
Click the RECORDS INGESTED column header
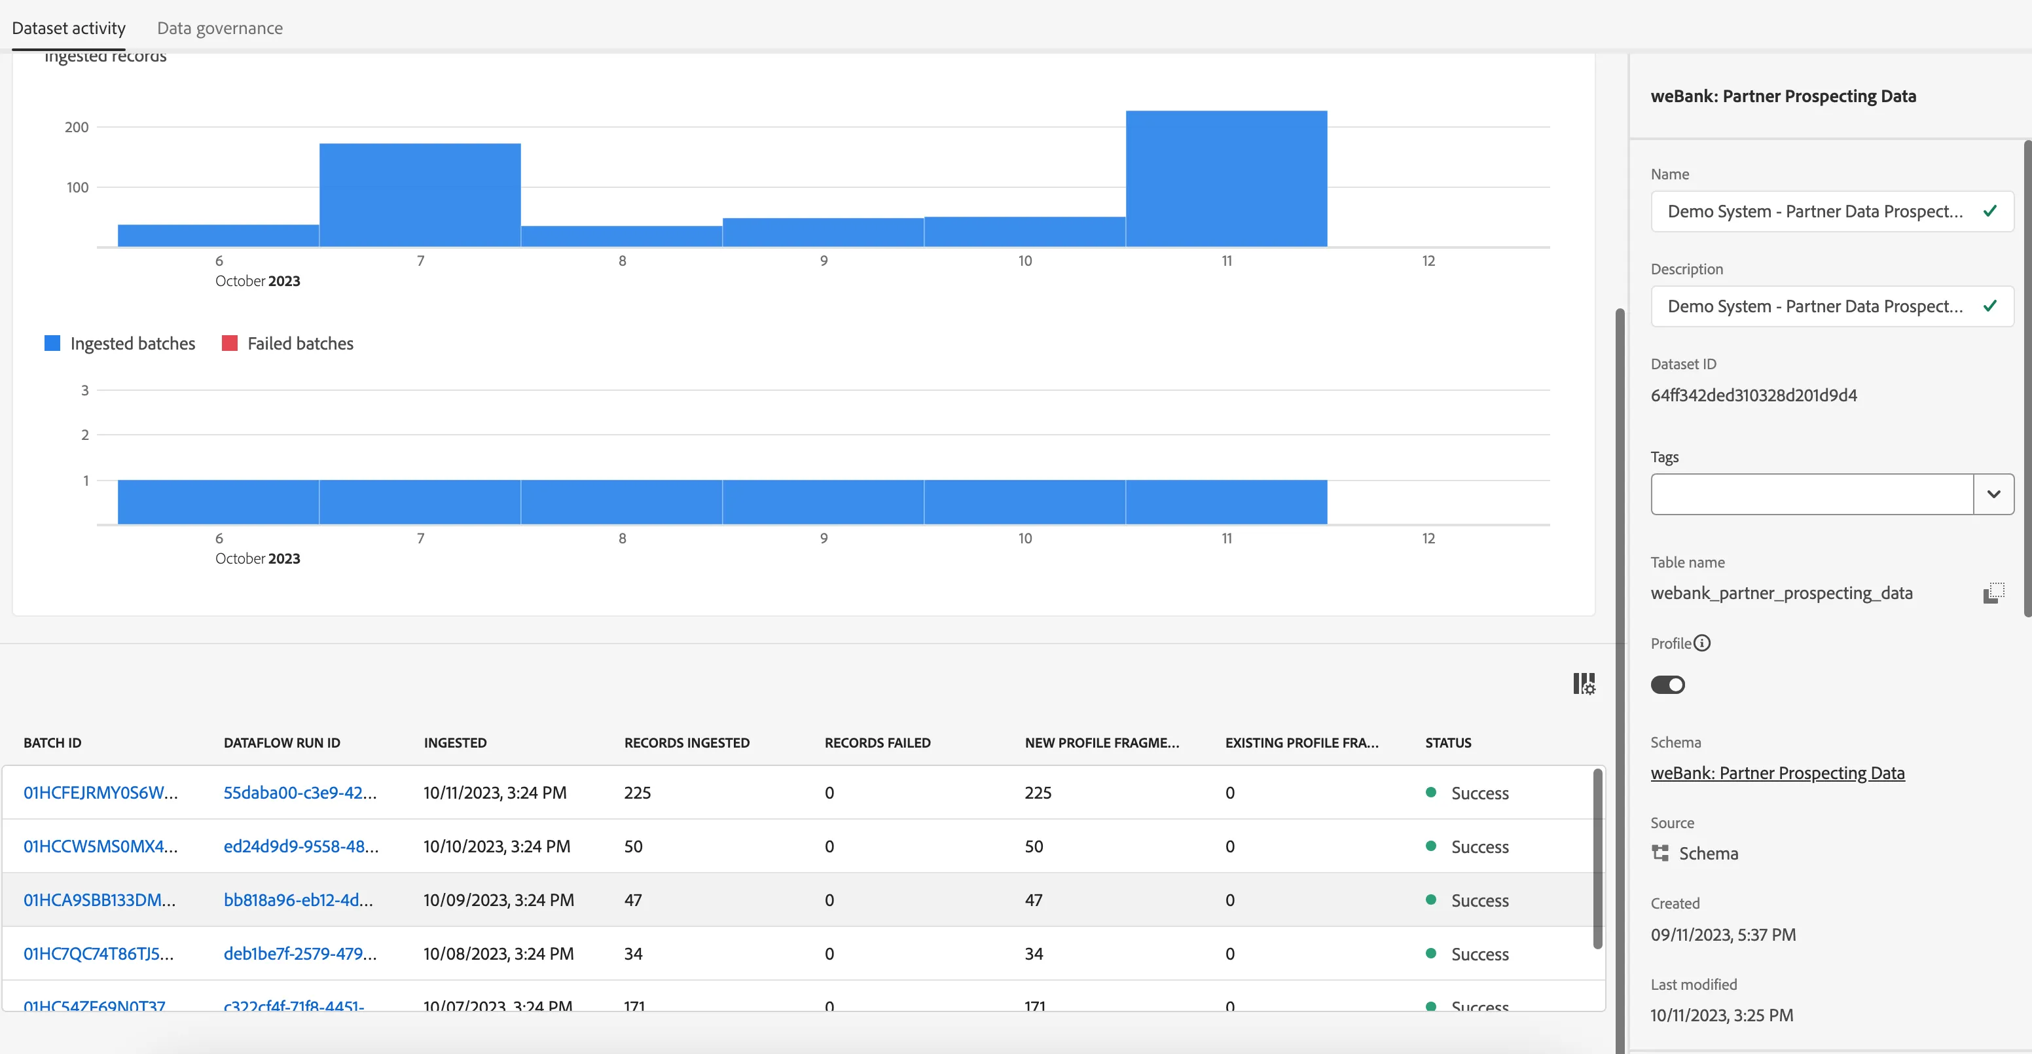pyautogui.click(x=686, y=743)
